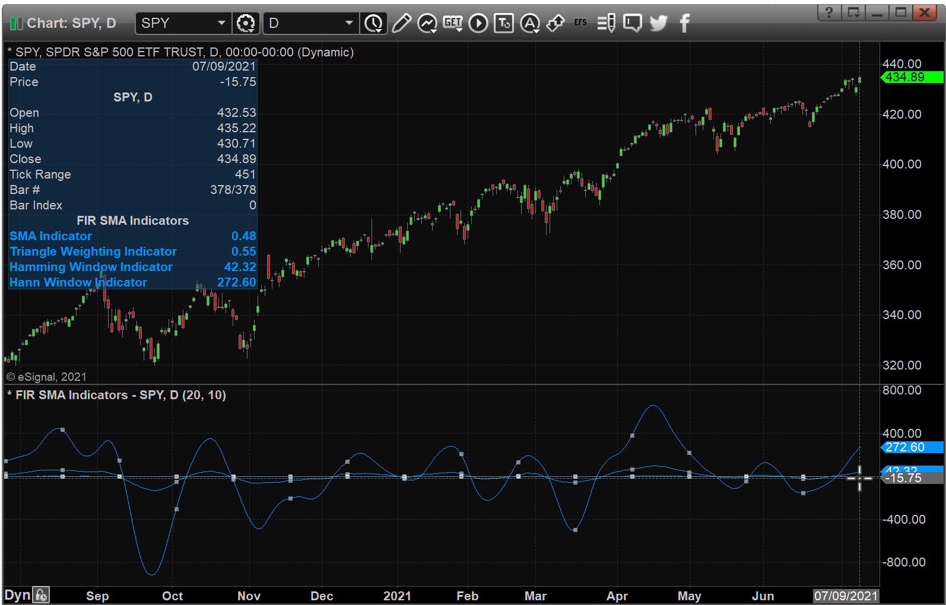Screen dimensions: 946x605
Task: Click the blue 272.60 indicator label
Action: (912, 447)
